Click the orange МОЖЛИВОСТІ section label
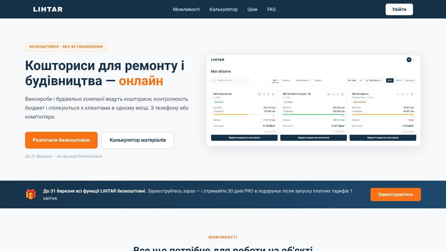The image size is (446, 251). point(223,237)
